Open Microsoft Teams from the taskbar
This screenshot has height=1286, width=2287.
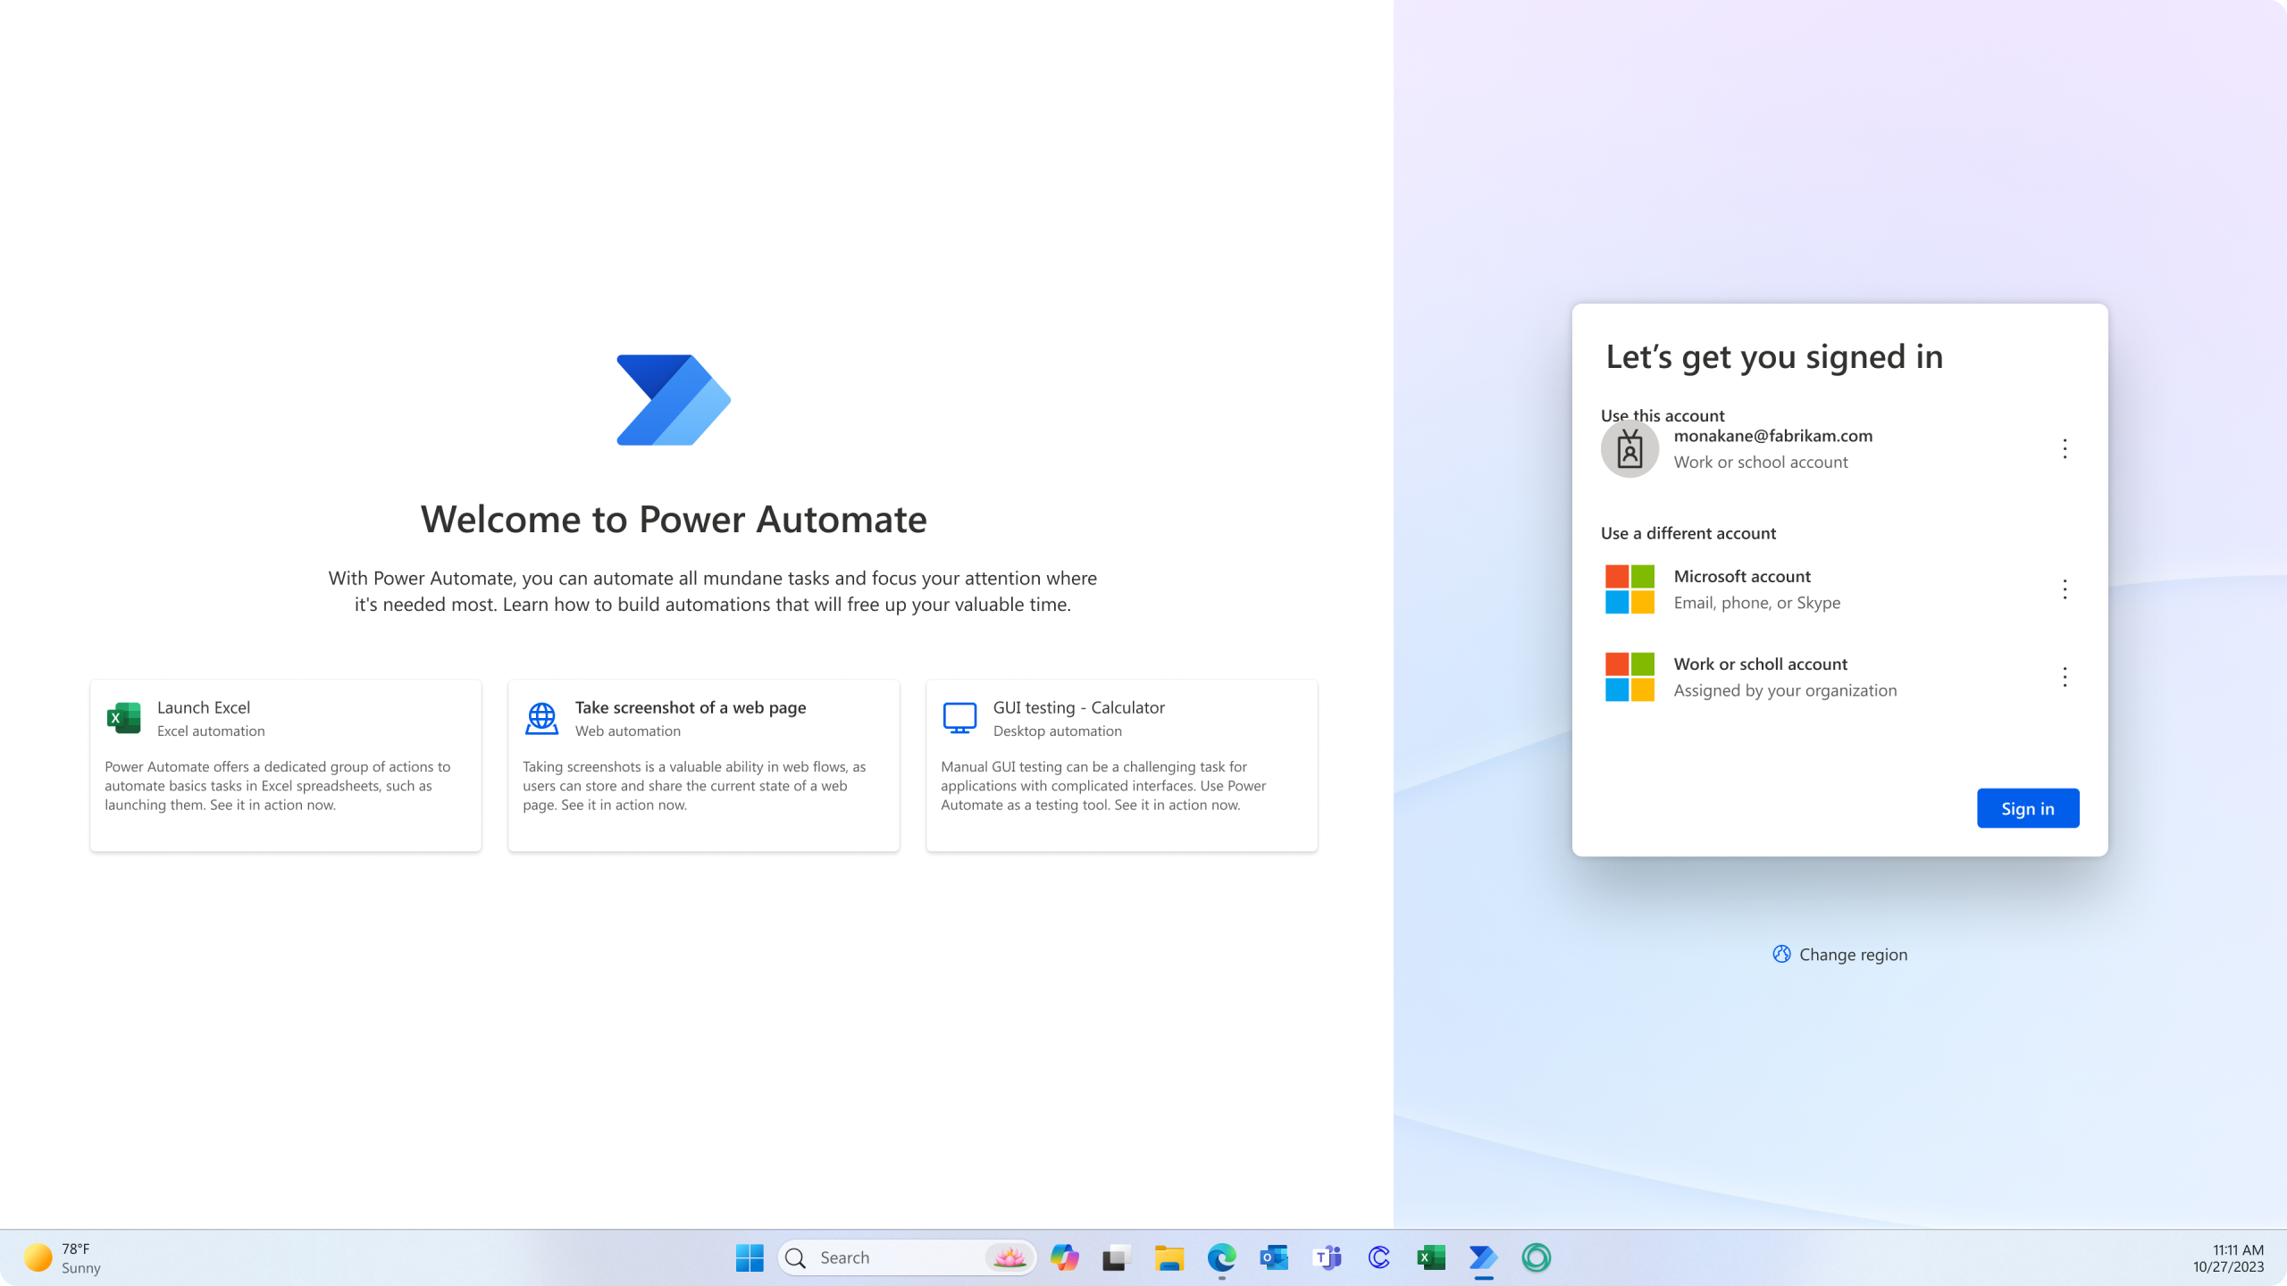click(1327, 1257)
